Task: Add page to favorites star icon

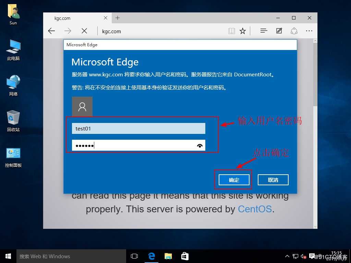Action: (x=243, y=31)
